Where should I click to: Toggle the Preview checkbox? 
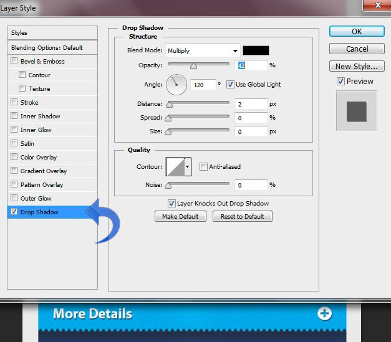coord(340,81)
